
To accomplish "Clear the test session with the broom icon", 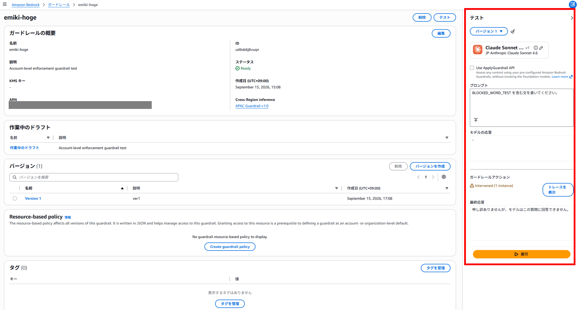I will tap(513, 31).
